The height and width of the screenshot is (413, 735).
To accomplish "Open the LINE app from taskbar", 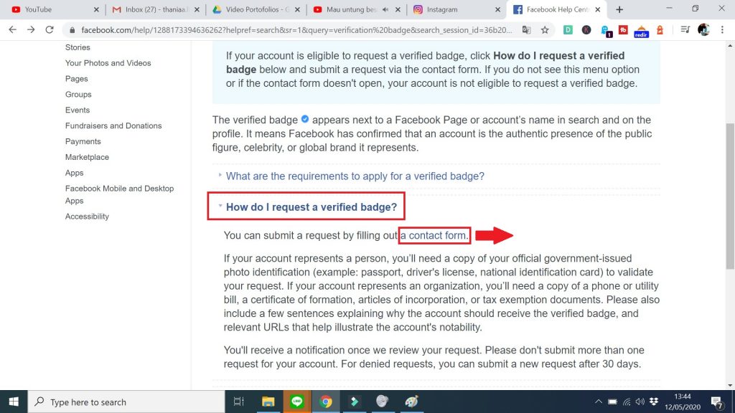I will click(296, 402).
